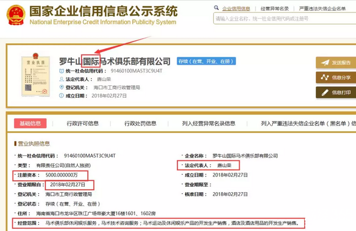
Task: Click the credit code 91460100MA5T3C9U4T in header
Action: pos(137,71)
